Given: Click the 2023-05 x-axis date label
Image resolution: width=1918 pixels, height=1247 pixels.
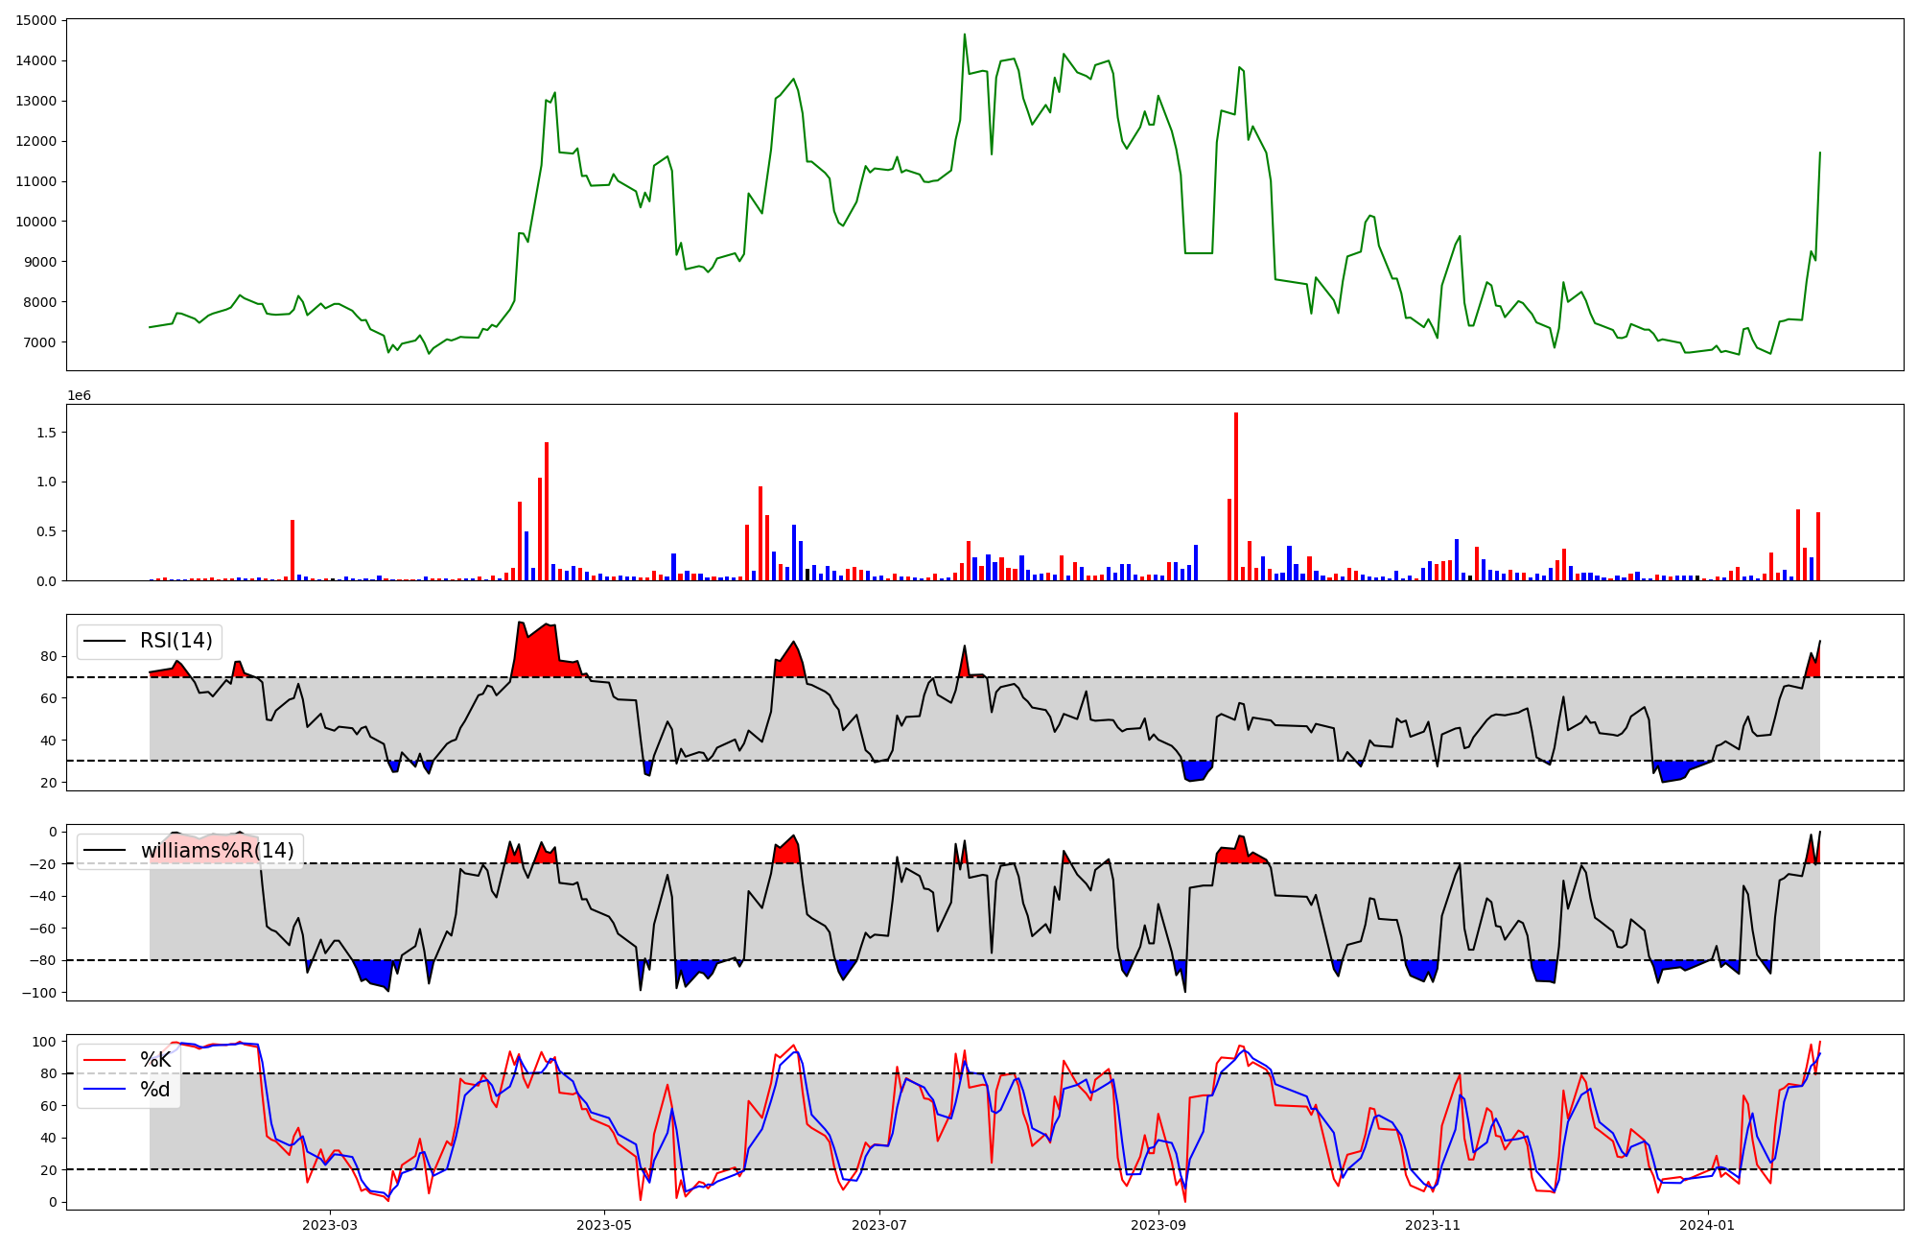Looking at the screenshot, I should pos(604,1225).
